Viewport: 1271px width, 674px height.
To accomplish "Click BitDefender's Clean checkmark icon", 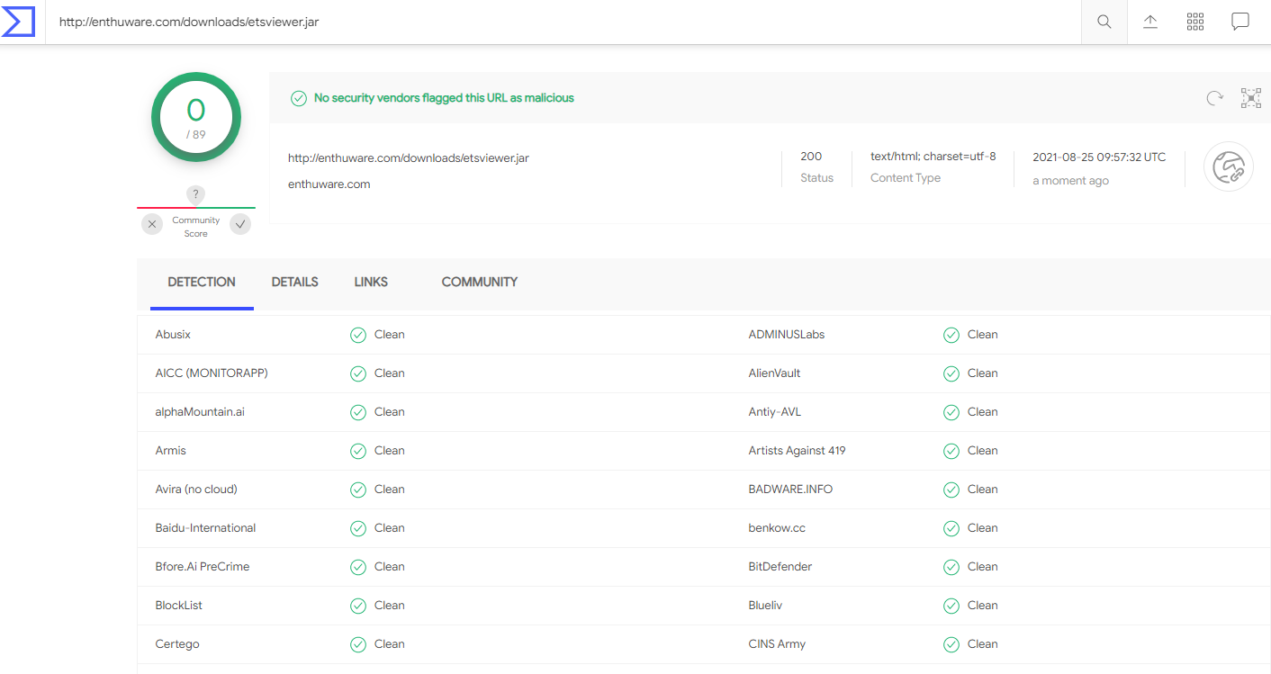I will [951, 567].
